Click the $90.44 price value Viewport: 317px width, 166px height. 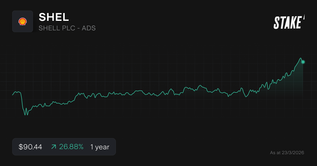[30, 147]
